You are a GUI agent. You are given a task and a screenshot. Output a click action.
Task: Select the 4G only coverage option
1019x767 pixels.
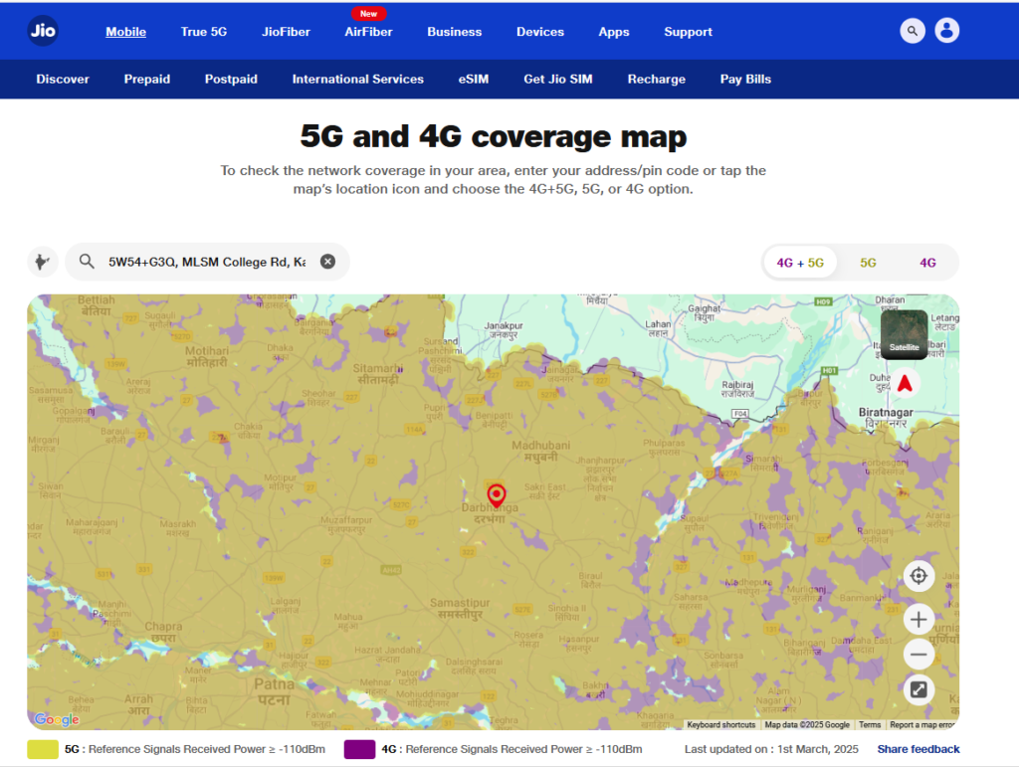pos(927,263)
